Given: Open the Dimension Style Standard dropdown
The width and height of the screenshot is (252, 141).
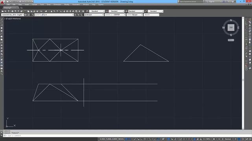Looking at the screenshot, I should click(x=117, y=11).
